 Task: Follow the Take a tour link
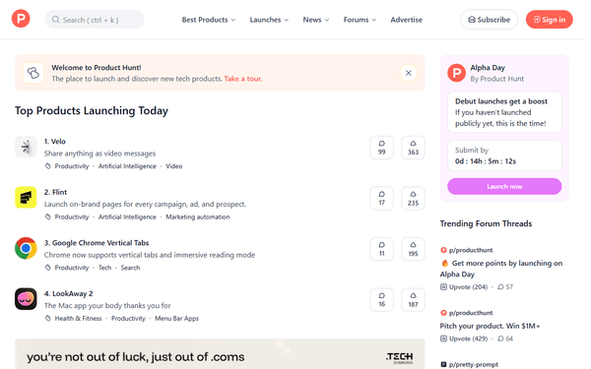pyautogui.click(x=243, y=79)
